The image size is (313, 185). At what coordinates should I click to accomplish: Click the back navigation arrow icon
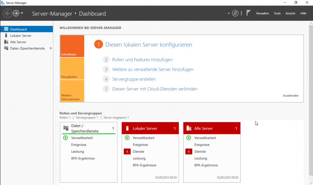coord(8,13)
